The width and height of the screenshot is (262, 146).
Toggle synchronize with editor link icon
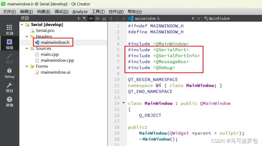click(91, 18)
